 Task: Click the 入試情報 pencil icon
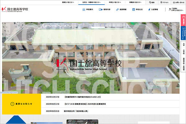(x=148, y=10)
